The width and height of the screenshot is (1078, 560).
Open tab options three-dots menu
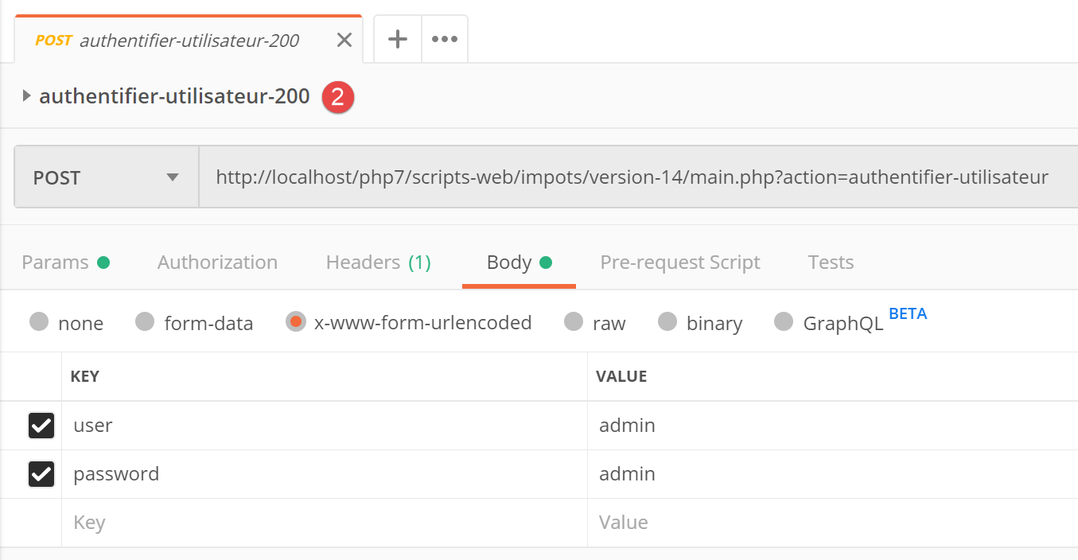(444, 39)
